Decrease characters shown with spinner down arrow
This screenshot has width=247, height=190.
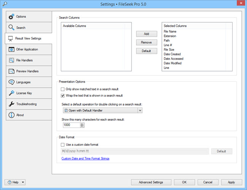click(82, 126)
